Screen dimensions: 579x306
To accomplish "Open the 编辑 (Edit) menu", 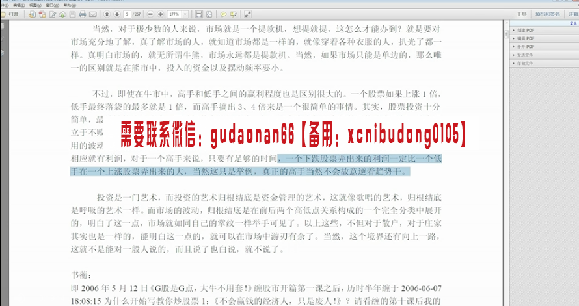I will (x=18, y=6).
